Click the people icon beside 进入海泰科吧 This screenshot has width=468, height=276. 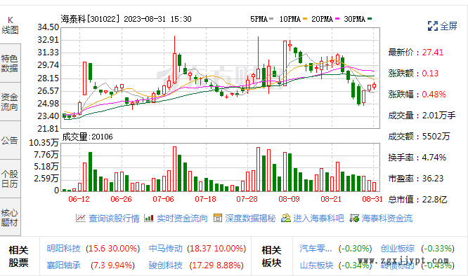pos(285,218)
